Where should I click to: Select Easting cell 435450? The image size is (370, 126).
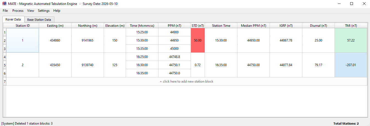coord(55,65)
